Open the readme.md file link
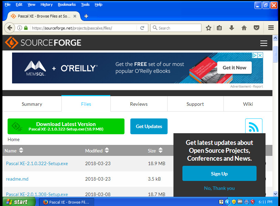This screenshot has height=206, width=280. [x=17, y=179]
